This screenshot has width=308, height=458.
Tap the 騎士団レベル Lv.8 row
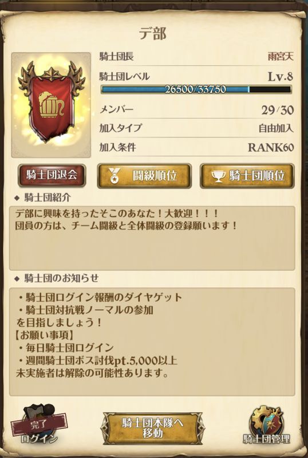[x=196, y=77]
